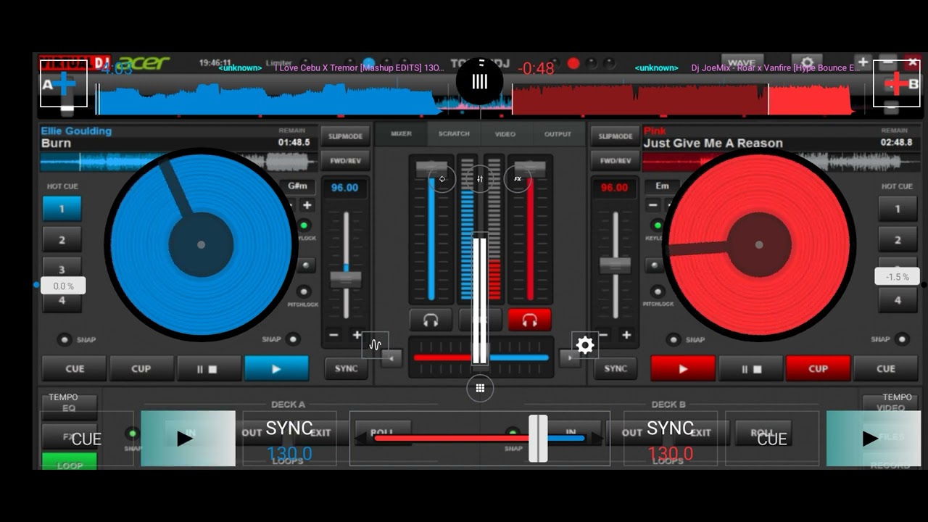Toggle FWD/REV on deck B

click(616, 160)
